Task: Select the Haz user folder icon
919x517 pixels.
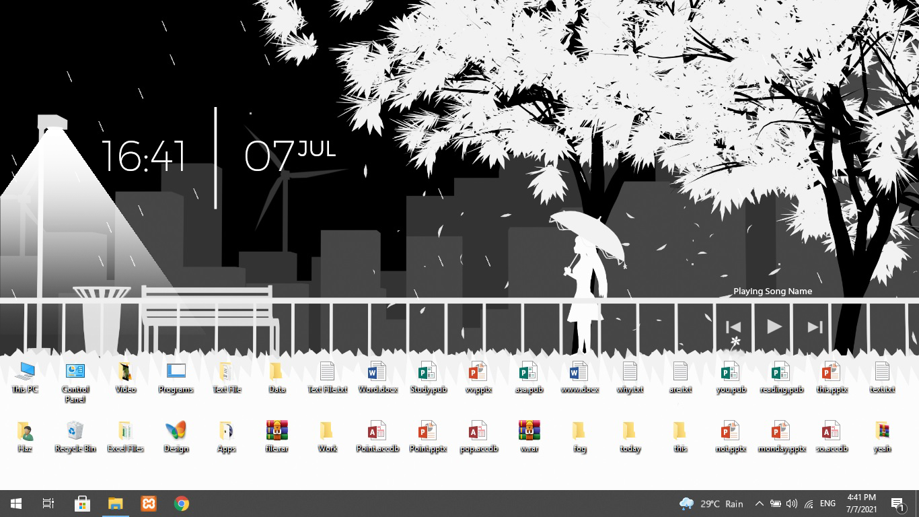Action: pyautogui.click(x=26, y=436)
